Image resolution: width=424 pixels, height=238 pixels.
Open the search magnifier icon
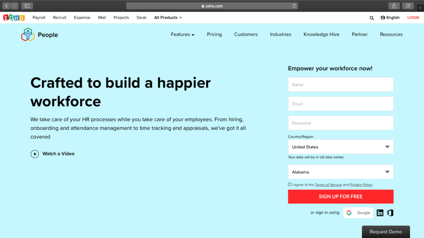[x=372, y=18]
